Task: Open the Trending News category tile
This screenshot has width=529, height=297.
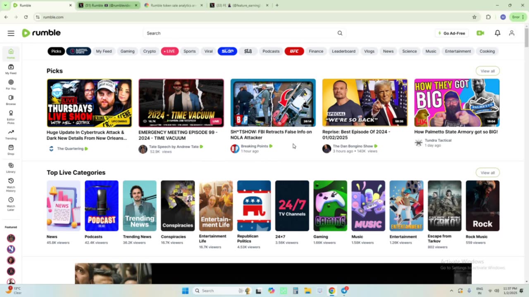Action: (140, 206)
